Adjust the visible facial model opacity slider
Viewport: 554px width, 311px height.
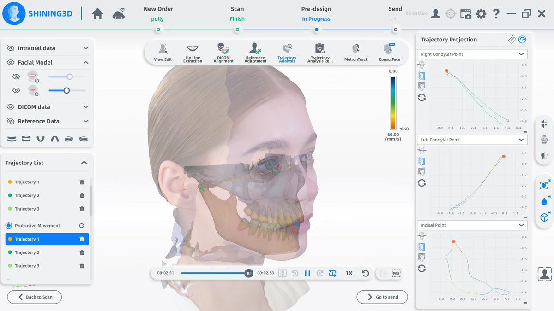67,90
